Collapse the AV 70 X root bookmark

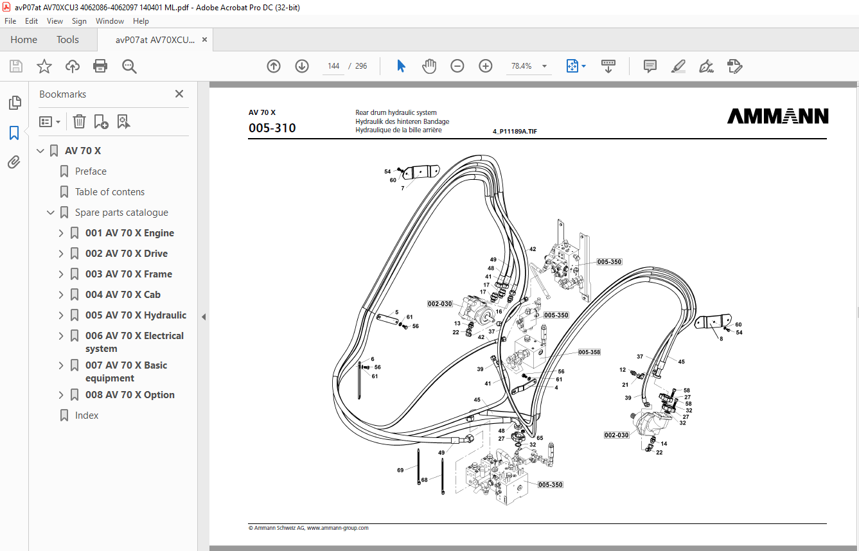tap(41, 151)
